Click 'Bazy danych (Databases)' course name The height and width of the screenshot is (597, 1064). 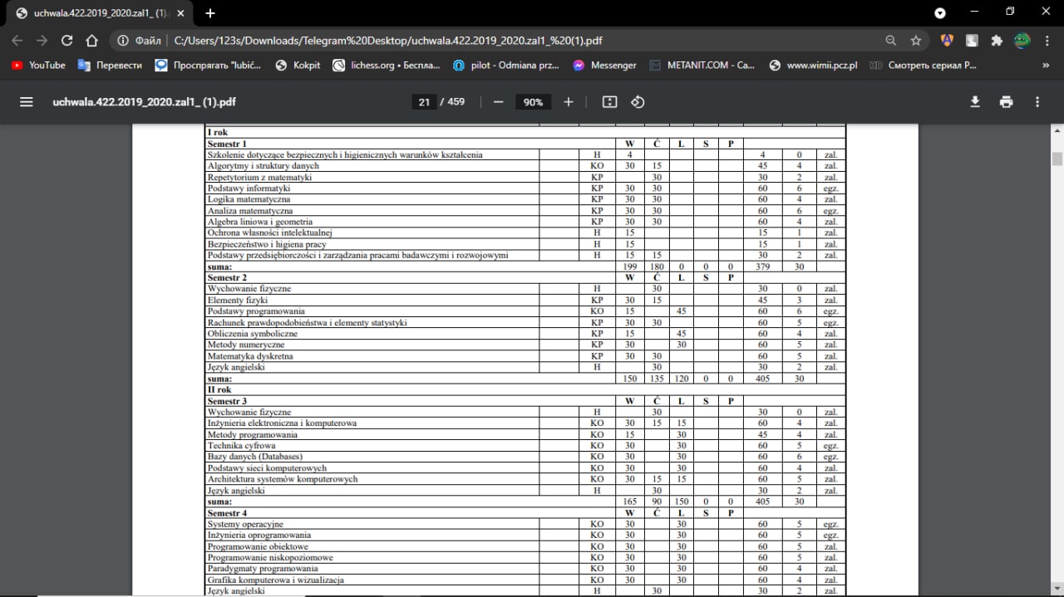tap(254, 457)
